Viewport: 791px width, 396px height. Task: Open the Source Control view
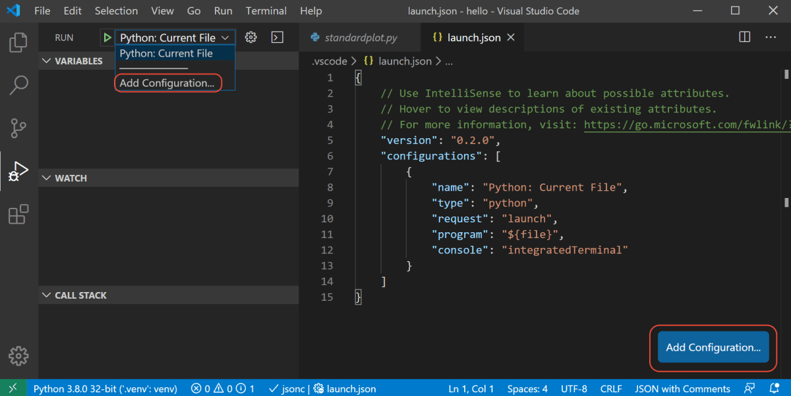pos(18,128)
